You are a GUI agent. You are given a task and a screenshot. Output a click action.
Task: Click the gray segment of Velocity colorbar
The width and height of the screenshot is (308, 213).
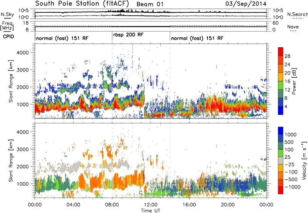(x=281, y=161)
